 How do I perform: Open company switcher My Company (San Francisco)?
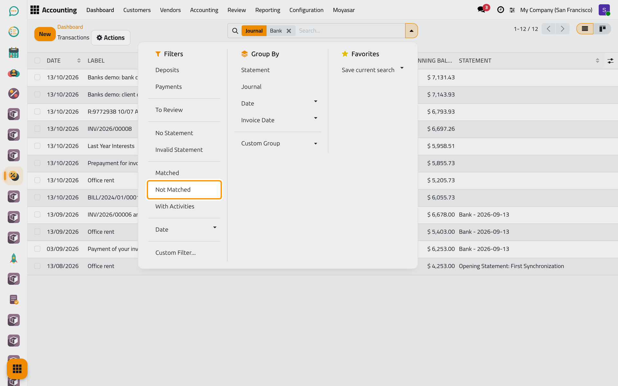click(x=556, y=10)
